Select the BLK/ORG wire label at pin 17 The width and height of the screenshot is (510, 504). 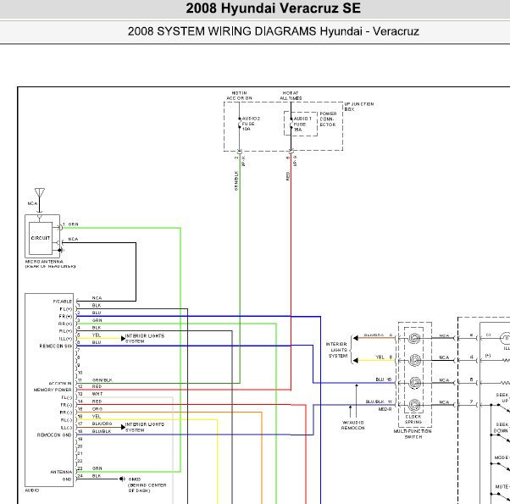click(x=103, y=424)
